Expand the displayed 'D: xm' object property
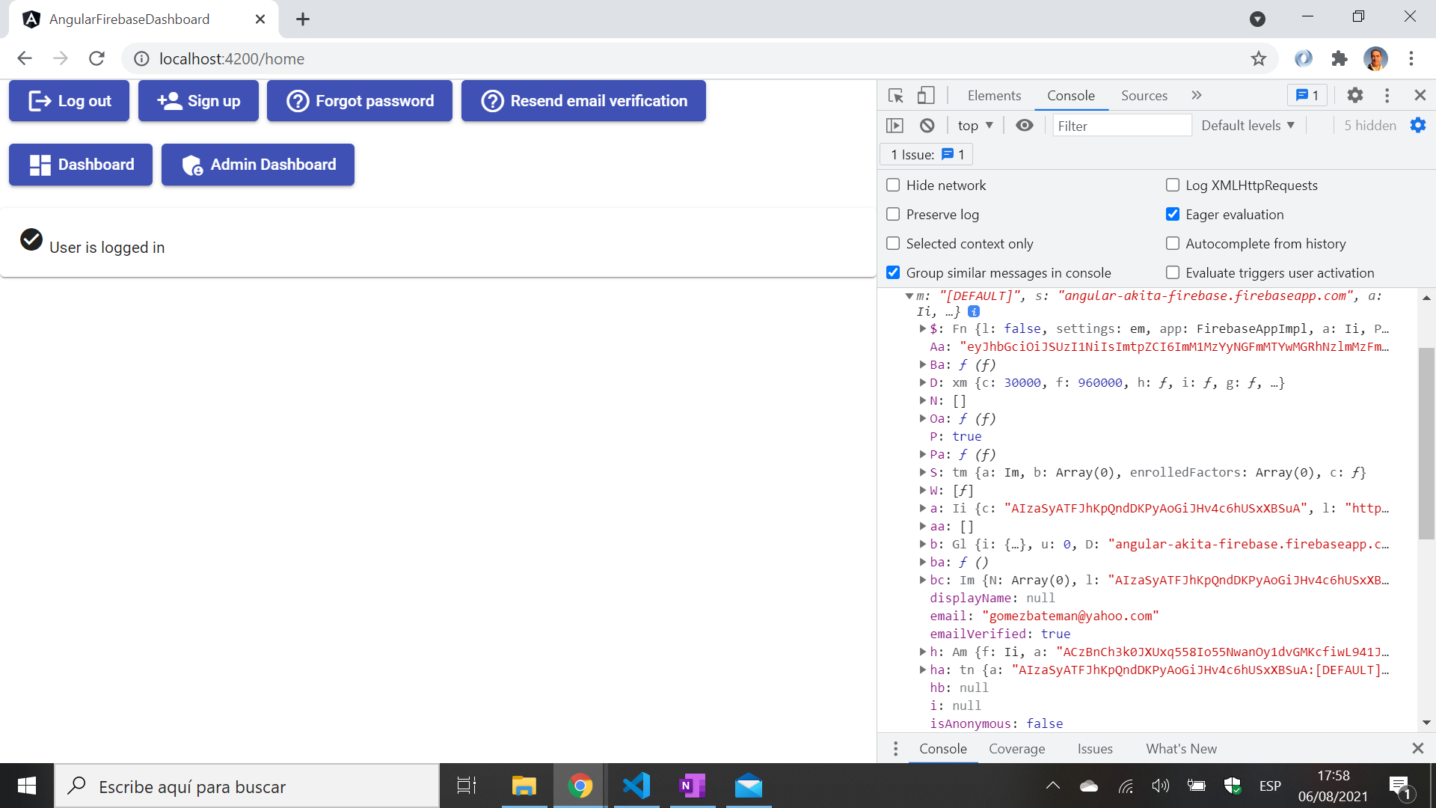The image size is (1436, 808). [923, 383]
